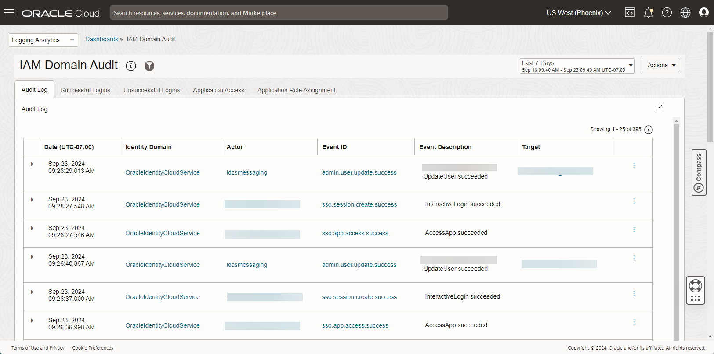Open the support lifebuoy help widget

coord(696,290)
